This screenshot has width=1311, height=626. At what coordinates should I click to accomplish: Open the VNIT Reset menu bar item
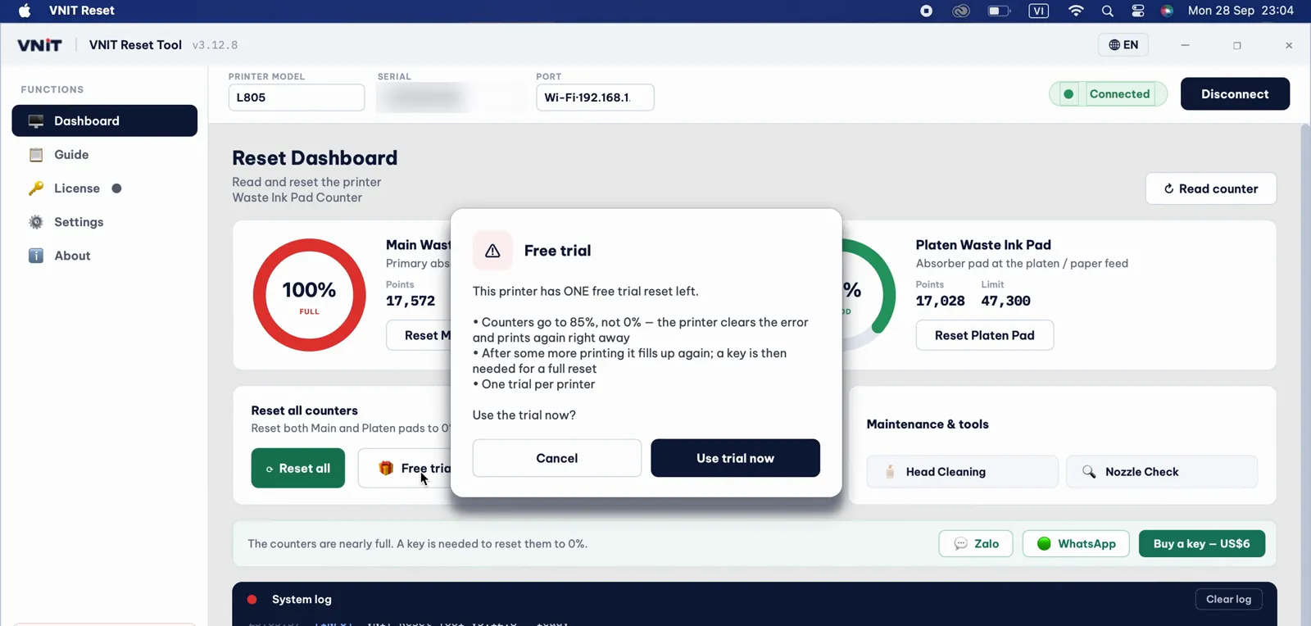pyautogui.click(x=81, y=11)
